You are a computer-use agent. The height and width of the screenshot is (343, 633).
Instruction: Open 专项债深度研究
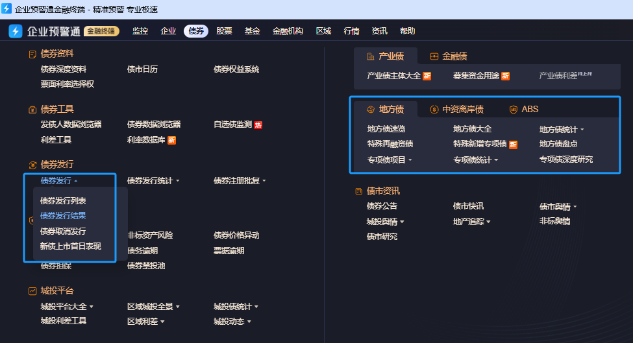click(566, 160)
